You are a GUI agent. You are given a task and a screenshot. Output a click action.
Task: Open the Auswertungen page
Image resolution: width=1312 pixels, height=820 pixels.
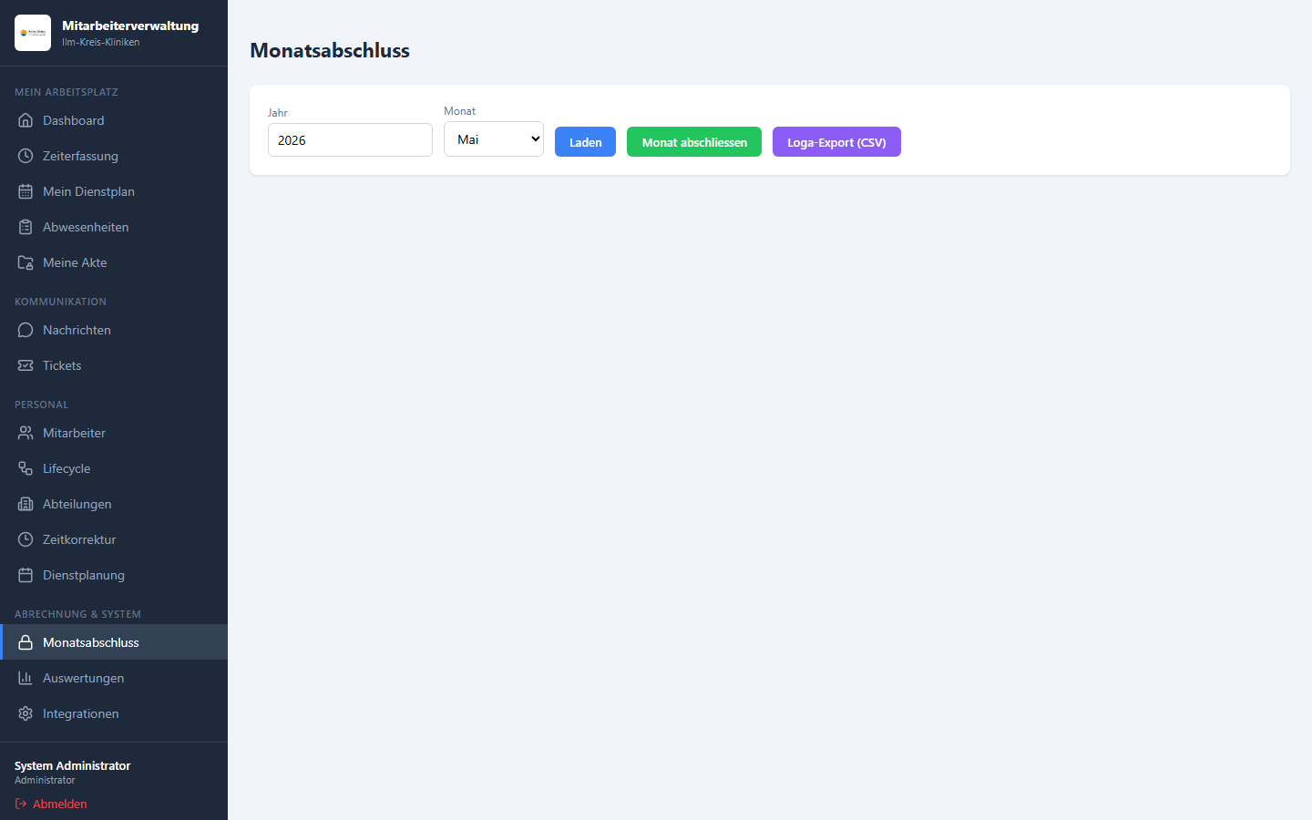tap(114, 678)
